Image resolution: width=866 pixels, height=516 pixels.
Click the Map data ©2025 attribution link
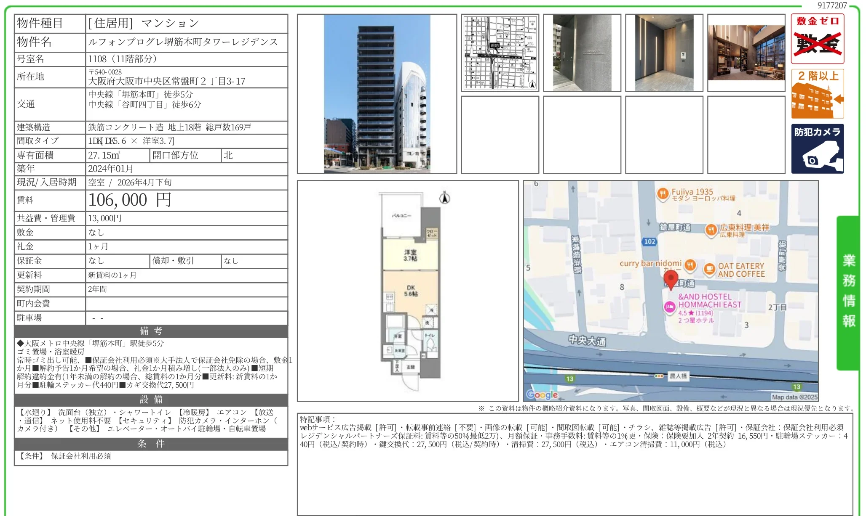[794, 397]
